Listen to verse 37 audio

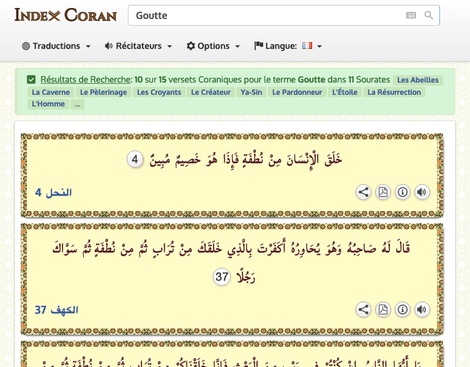point(422,310)
